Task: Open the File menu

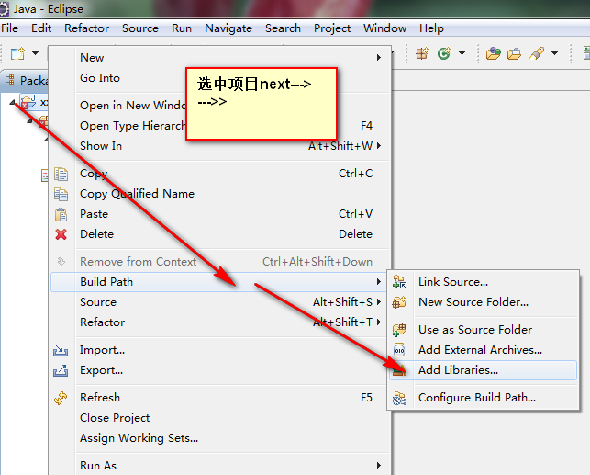Action: 10,28
